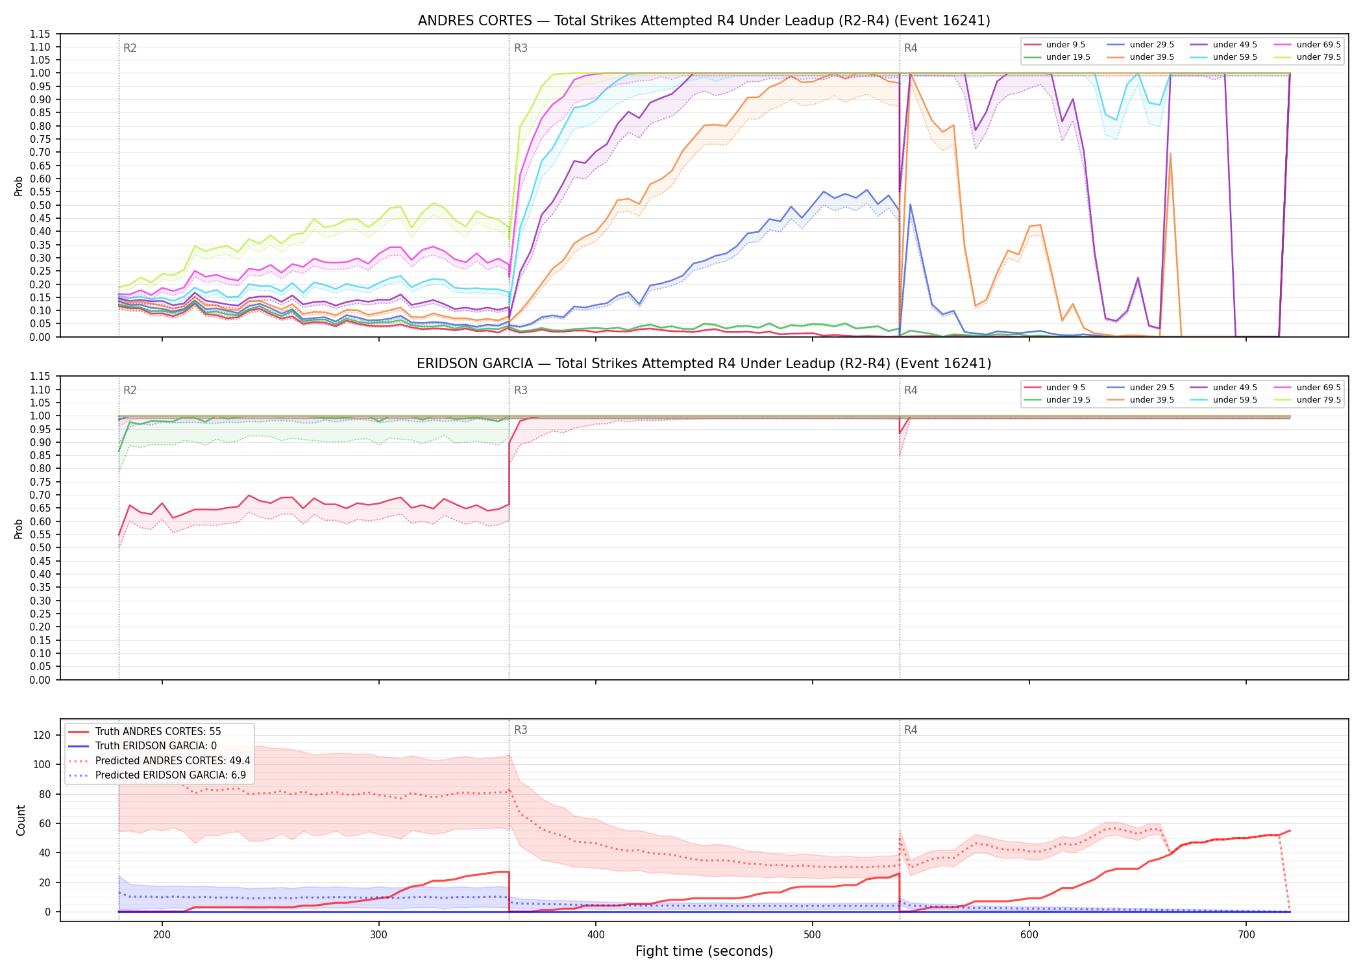Click the 'Count' y-axis label
Viewport: 1363px width, 974px height.
[21, 820]
